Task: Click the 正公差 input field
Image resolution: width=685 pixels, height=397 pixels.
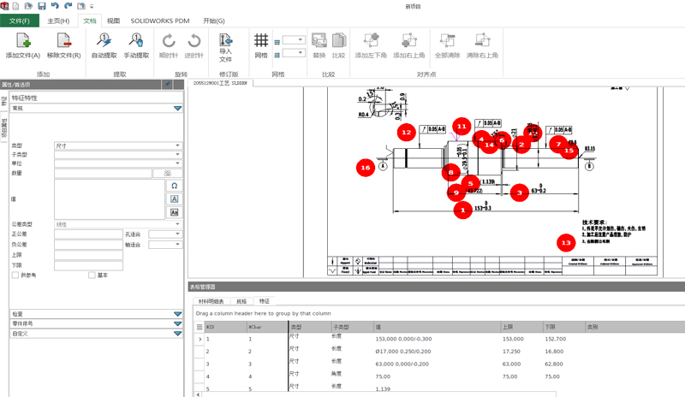Action: [88, 234]
